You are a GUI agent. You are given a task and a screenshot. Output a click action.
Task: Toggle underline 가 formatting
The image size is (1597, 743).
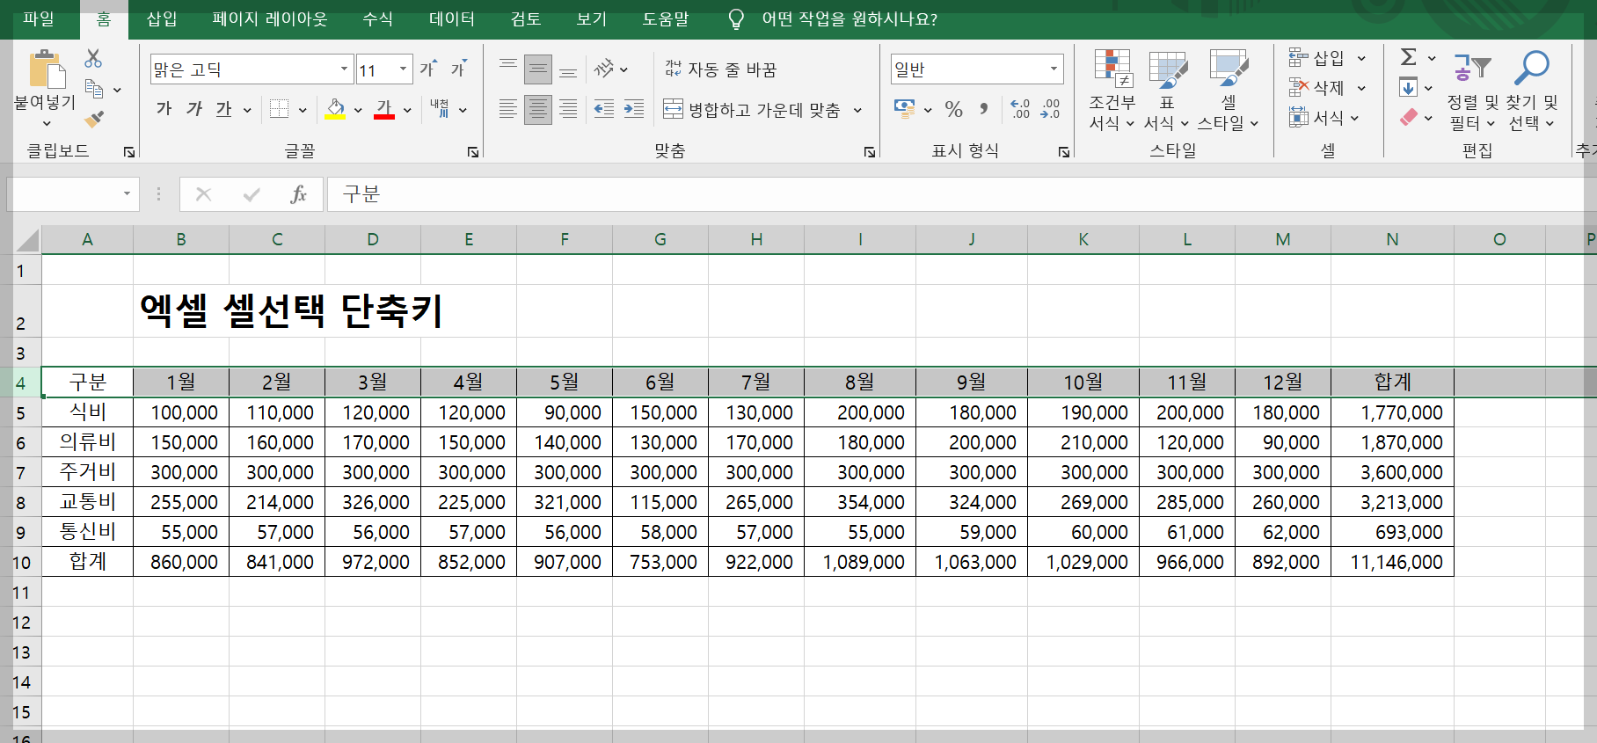[224, 109]
